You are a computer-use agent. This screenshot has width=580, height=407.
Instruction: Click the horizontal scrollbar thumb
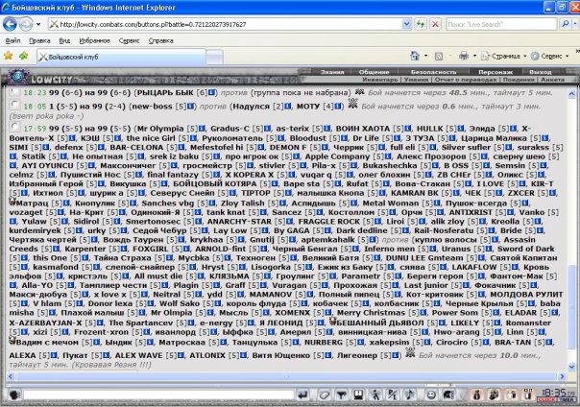(x=285, y=376)
